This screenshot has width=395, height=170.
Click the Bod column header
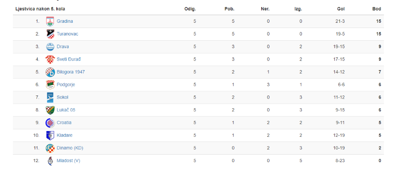click(x=377, y=9)
